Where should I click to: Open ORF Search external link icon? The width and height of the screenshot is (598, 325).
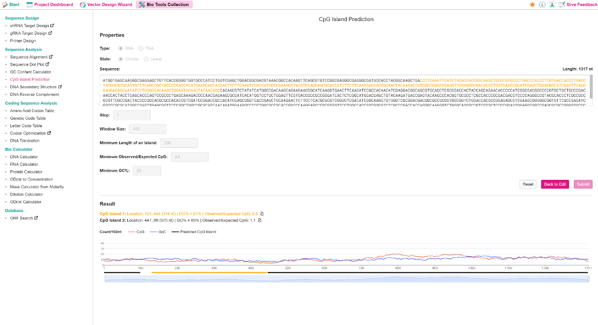(36, 218)
